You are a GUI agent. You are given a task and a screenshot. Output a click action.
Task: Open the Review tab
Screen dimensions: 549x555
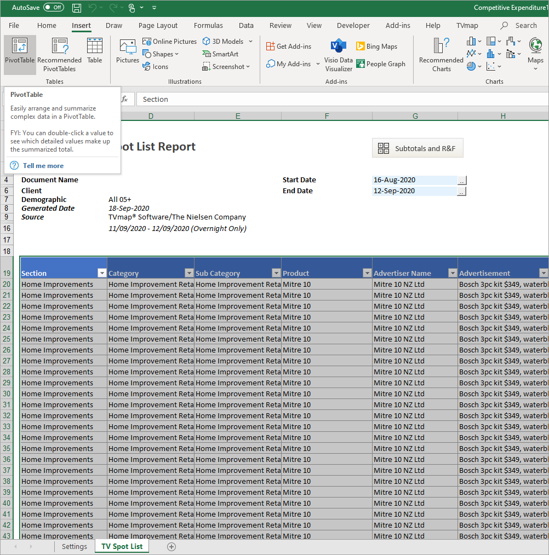point(281,26)
